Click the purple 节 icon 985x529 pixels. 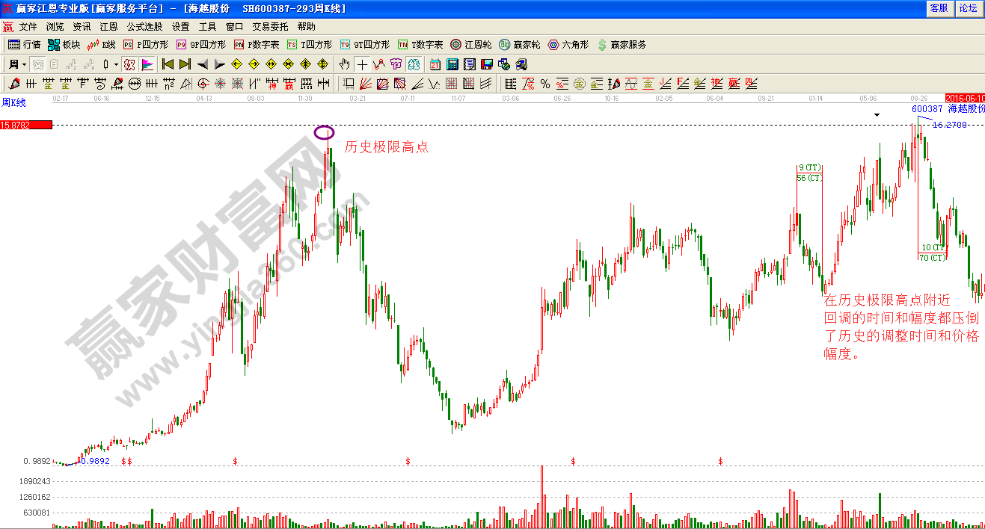(x=396, y=64)
